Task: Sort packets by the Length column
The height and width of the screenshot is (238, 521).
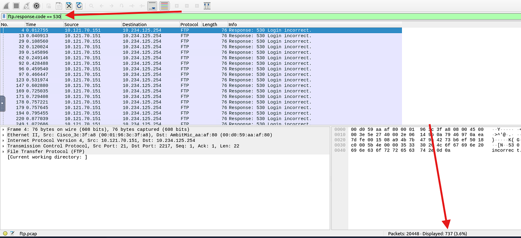Action: click(x=214, y=25)
